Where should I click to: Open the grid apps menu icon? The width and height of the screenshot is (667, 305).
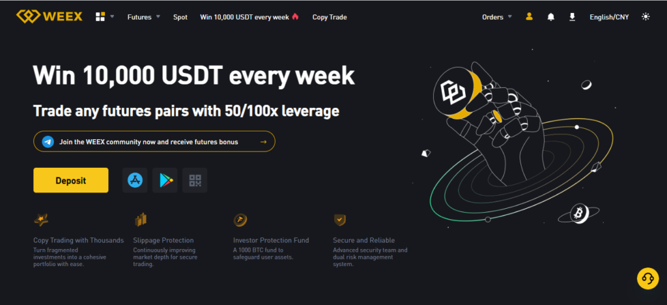click(x=100, y=17)
